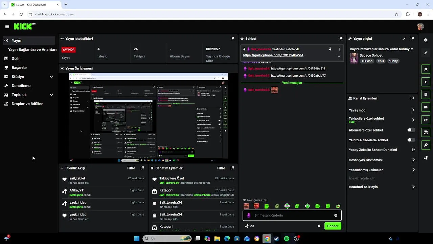
Task: Open Spotify from the taskbar
Action: 287,239
